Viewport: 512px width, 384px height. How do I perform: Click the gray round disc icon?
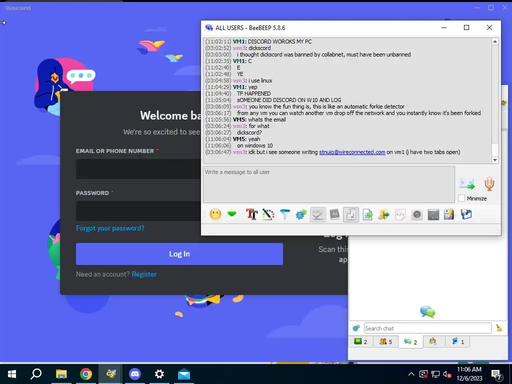point(416,214)
